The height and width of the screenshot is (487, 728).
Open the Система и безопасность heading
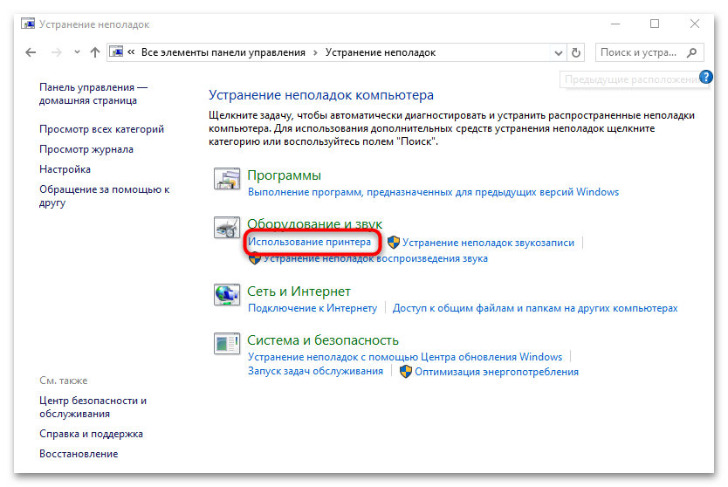[x=323, y=340]
